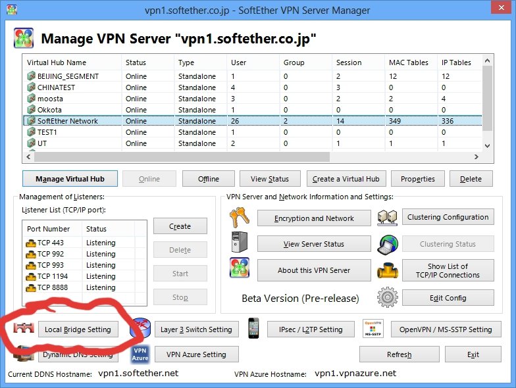Delete the selected virtual hub

pos(471,179)
